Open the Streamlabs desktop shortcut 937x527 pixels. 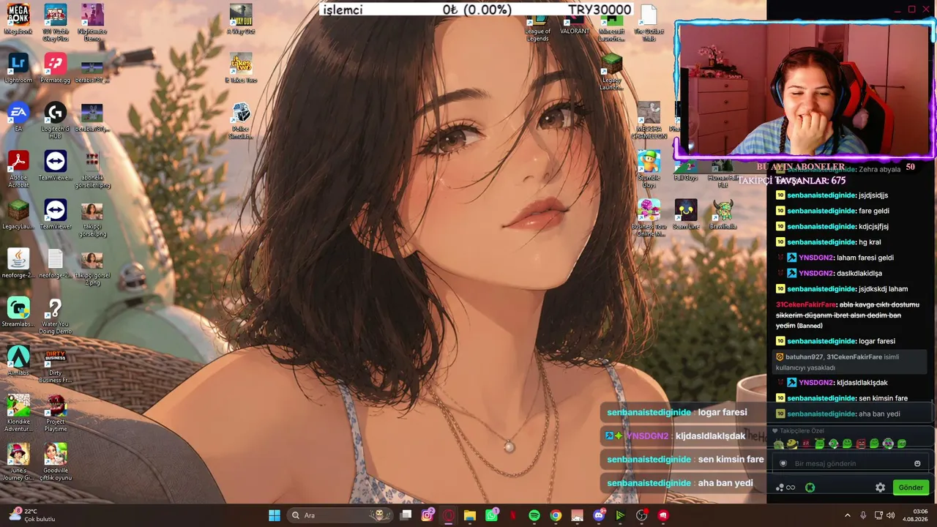[18, 312]
